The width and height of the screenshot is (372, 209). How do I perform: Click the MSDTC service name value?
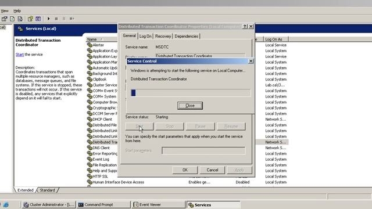coord(162,47)
